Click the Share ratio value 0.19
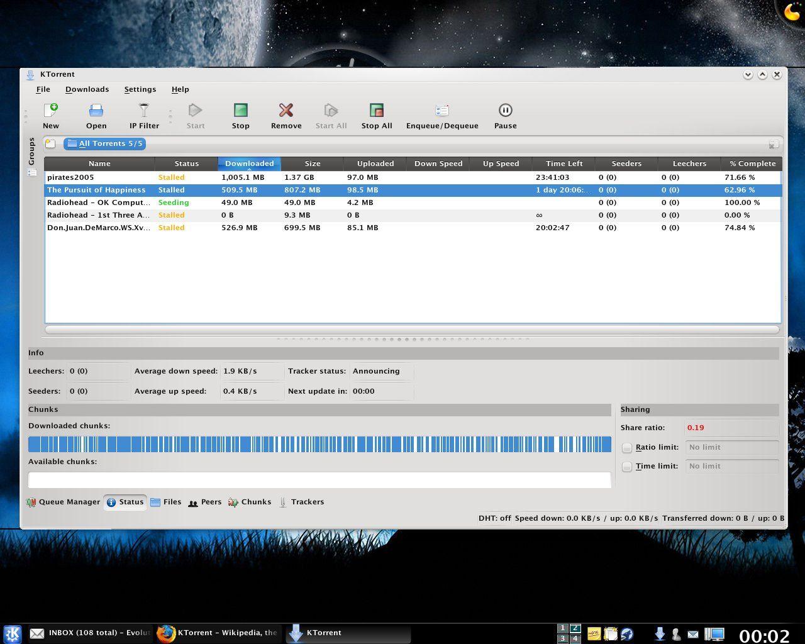The height and width of the screenshot is (644, 805). pos(696,428)
